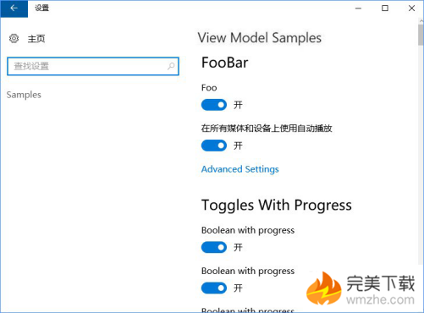Click the vertical scrollbar thumb
Image resolution: width=424 pixels, height=313 pixels.
421,35
